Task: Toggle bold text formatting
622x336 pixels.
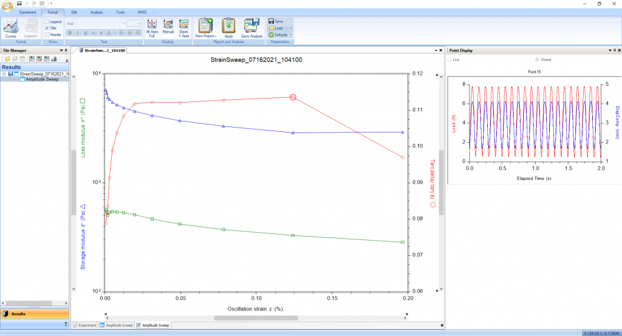Action: pos(70,33)
